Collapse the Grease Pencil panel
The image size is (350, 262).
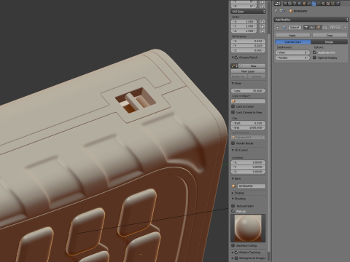(233, 57)
